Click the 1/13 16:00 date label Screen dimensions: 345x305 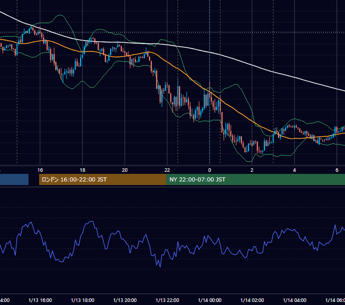click(x=40, y=300)
